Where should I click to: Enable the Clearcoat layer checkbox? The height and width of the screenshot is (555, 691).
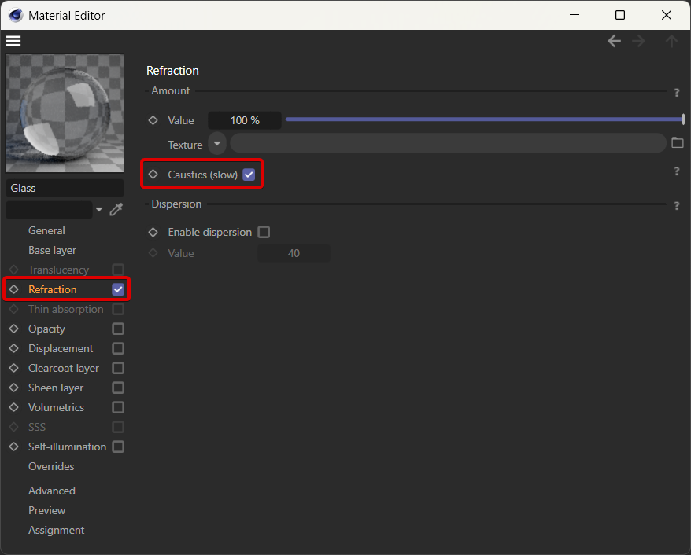click(118, 368)
